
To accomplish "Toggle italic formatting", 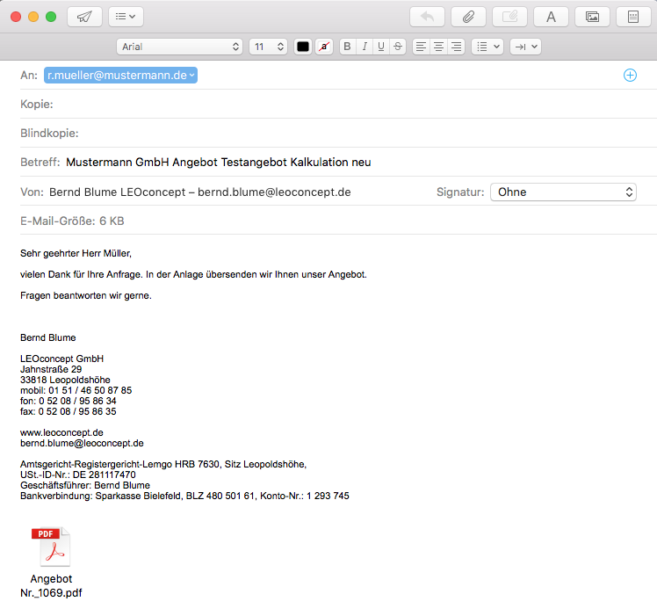I will coord(365,47).
